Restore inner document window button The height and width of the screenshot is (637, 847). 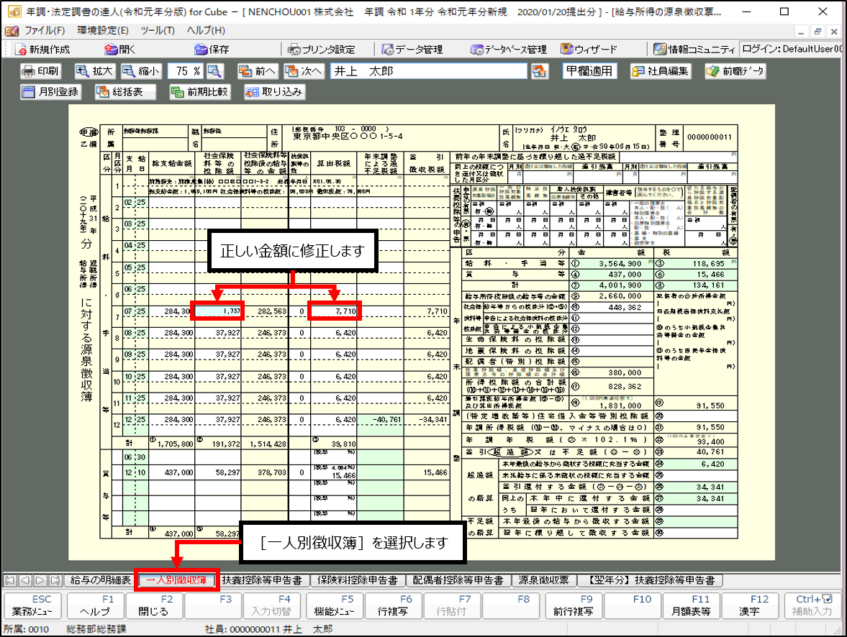click(817, 32)
